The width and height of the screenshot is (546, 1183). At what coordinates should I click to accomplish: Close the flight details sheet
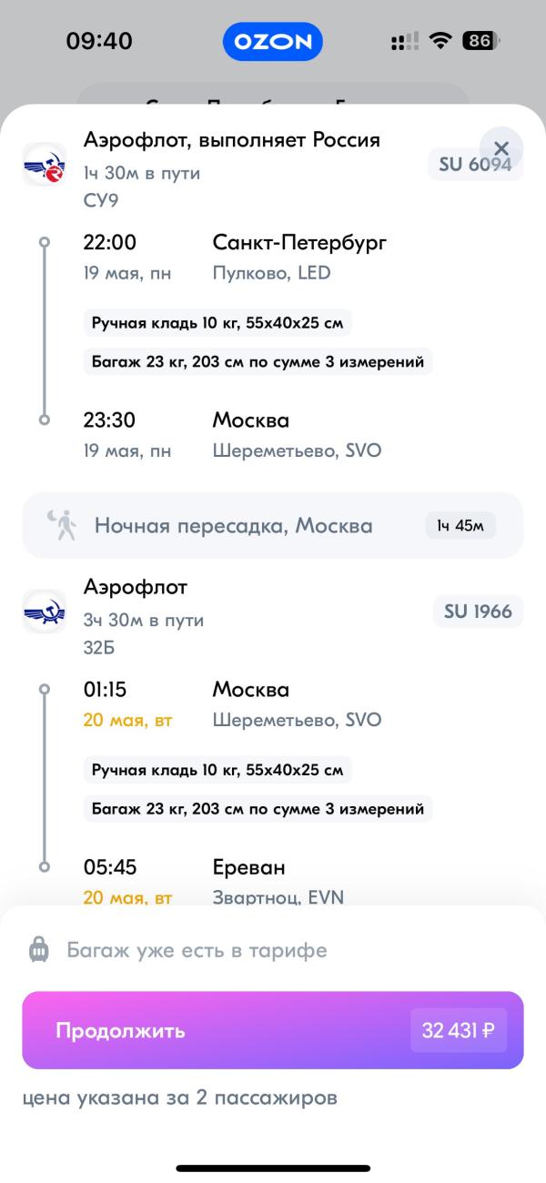(x=500, y=148)
